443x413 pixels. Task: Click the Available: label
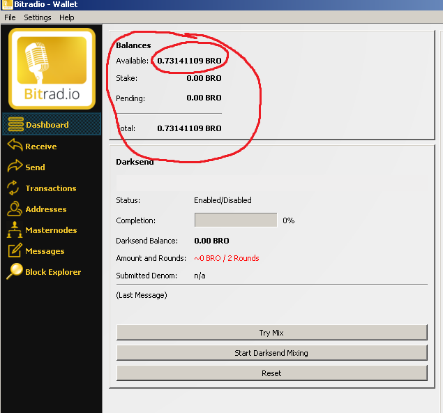point(132,61)
